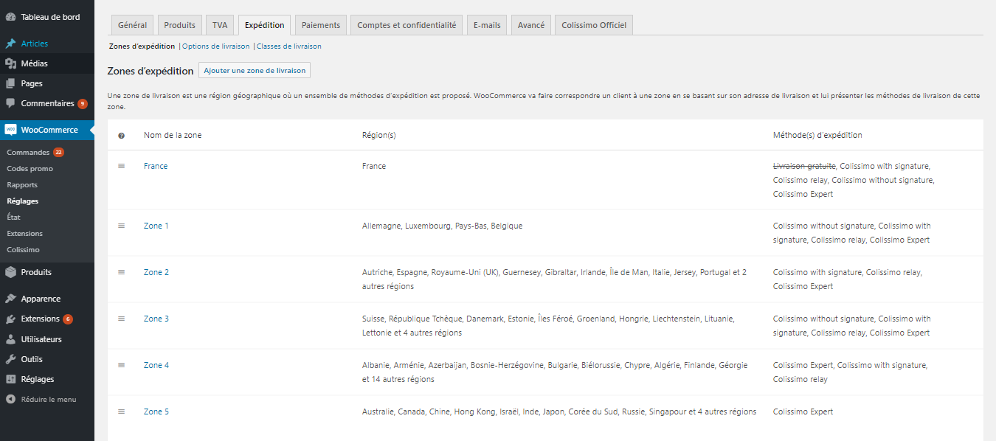Collapse sidebar via Réduire le menu
Image resolution: width=996 pixels, height=441 pixels.
click(x=48, y=399)
